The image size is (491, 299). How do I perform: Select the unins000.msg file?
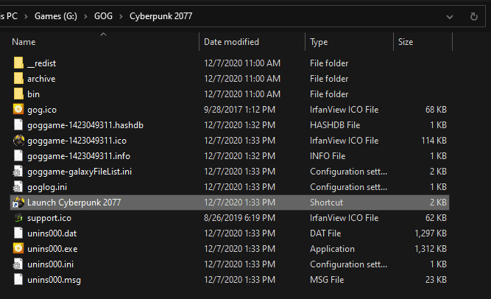[53, 280]
